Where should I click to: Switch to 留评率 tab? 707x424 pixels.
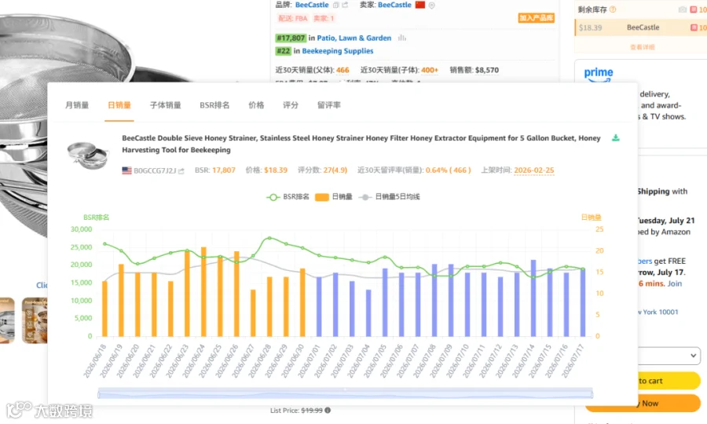tap(329, 105)
